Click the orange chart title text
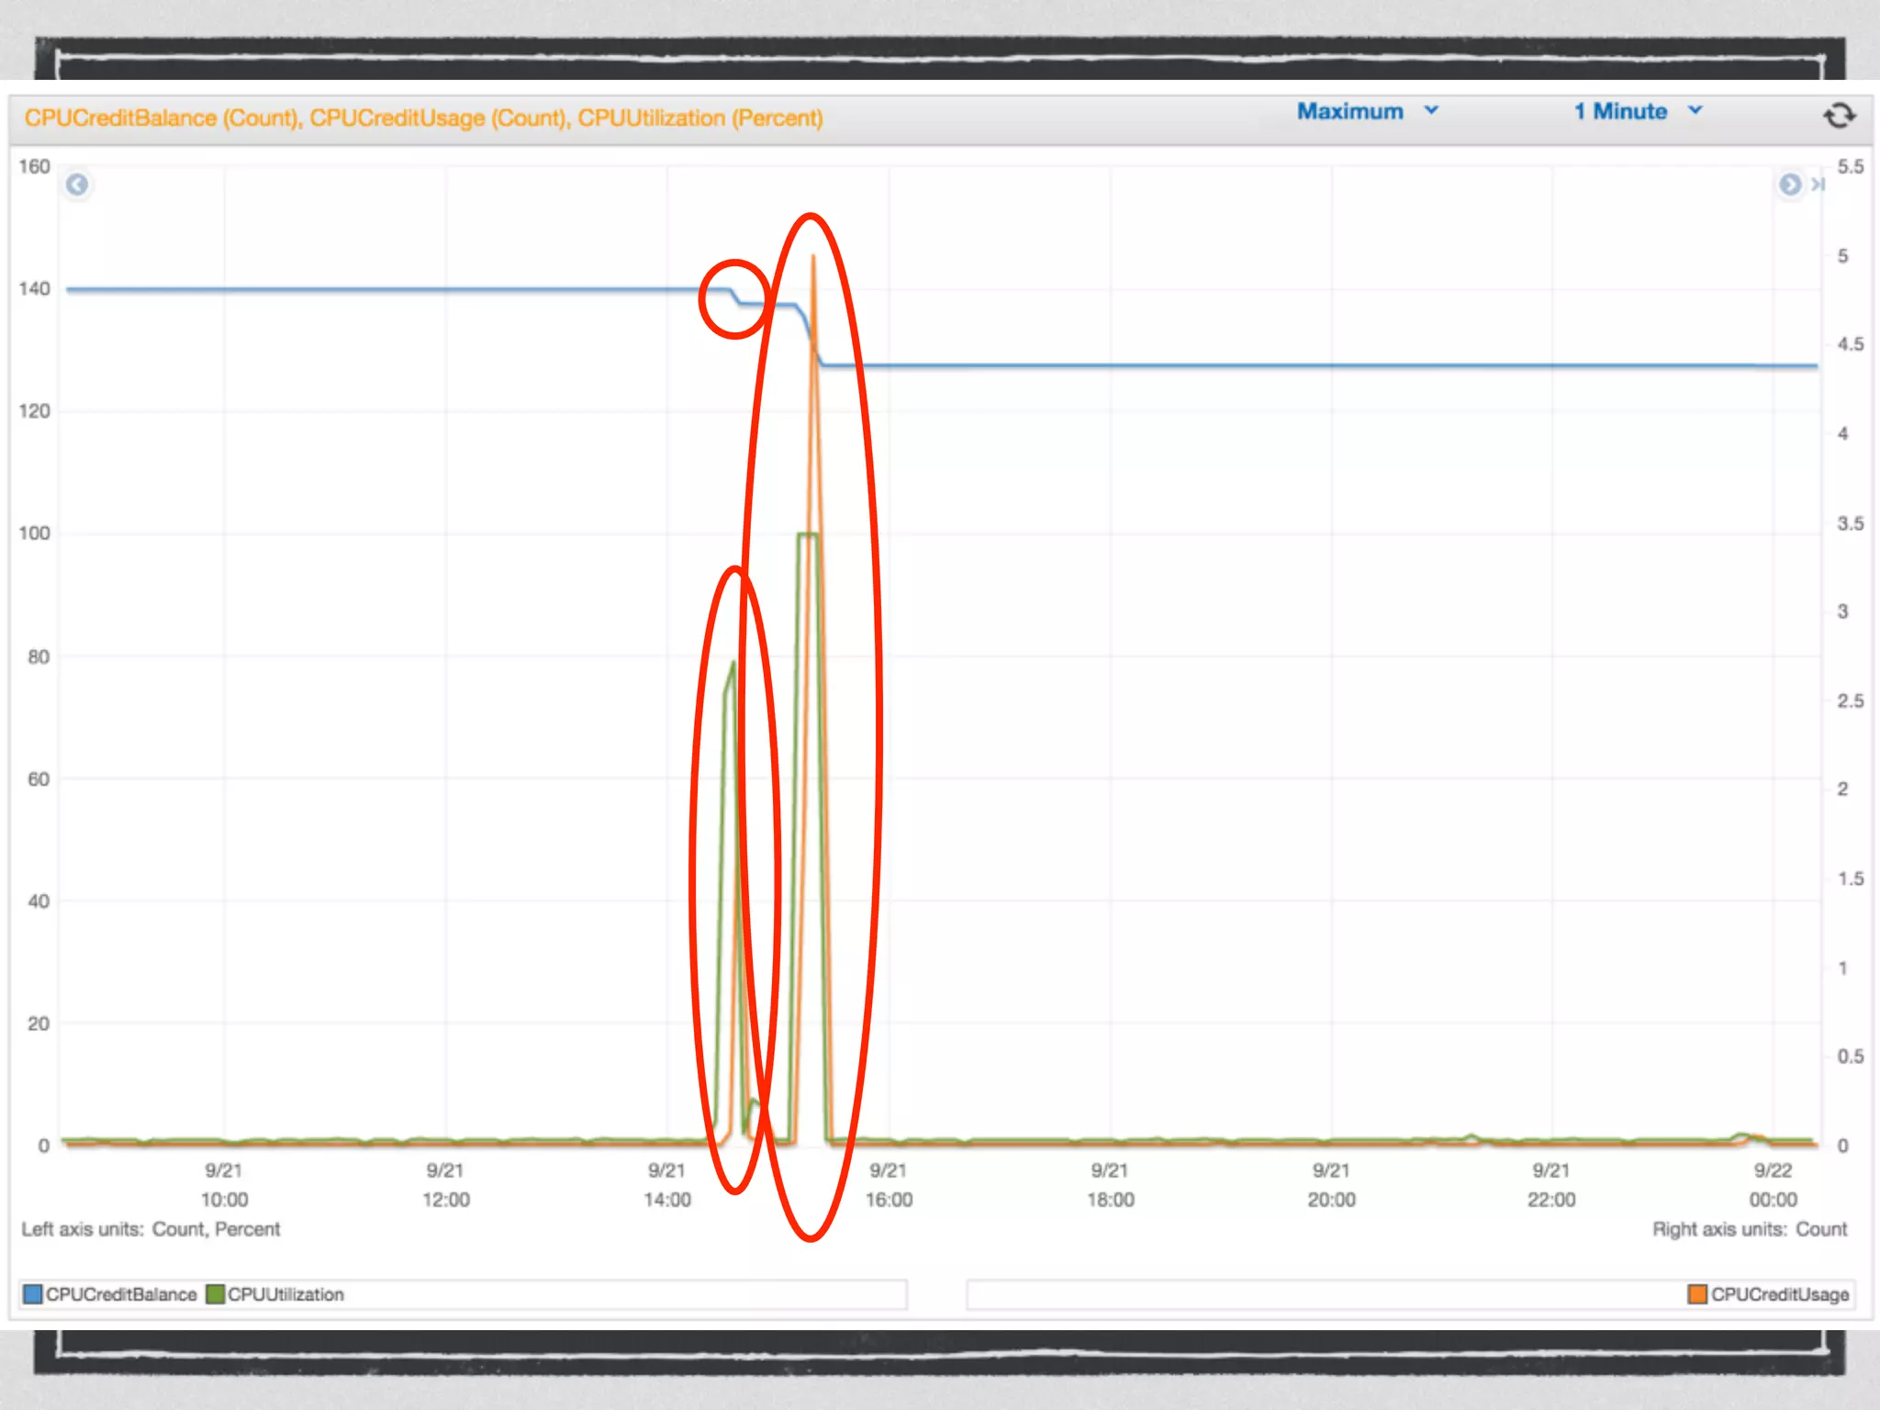 (x=423, y=118)
